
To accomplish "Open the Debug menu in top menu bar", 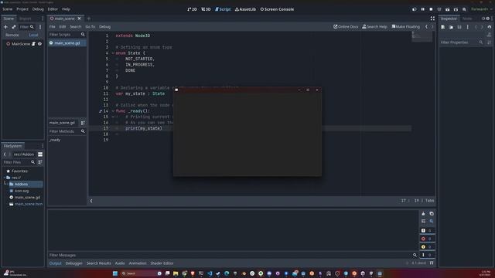I will pos(38,9).
